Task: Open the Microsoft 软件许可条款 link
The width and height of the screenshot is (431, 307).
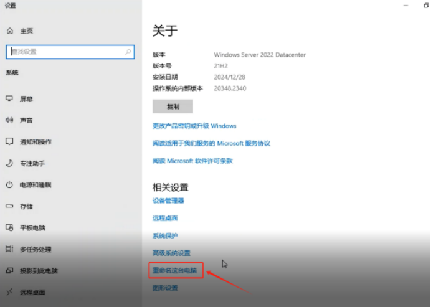Action: pyautogui.click(x=192, y=161)
